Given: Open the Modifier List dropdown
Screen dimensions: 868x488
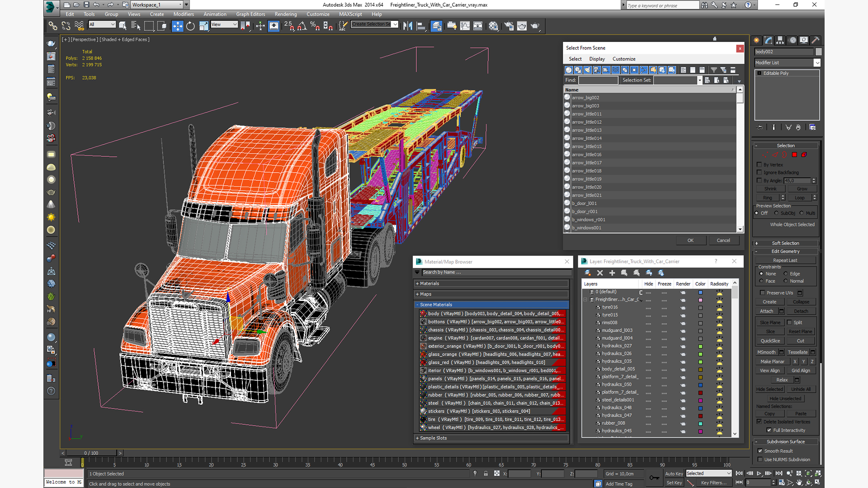Looking at the screenshot, I should point(817,63).
